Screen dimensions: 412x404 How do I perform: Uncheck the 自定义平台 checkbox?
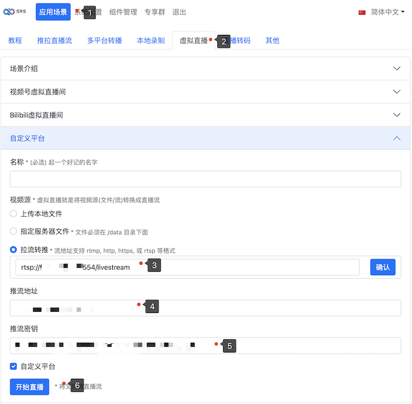(14, 366)
